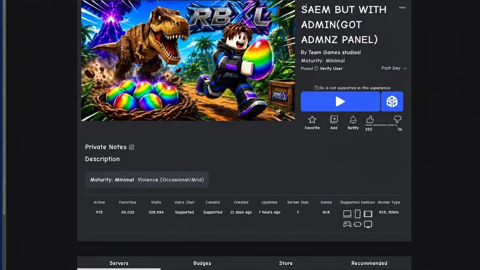The height and width of the screenshot is (270, 480).
Task: Click Created 11 days ago value
Action: [241, 212]
